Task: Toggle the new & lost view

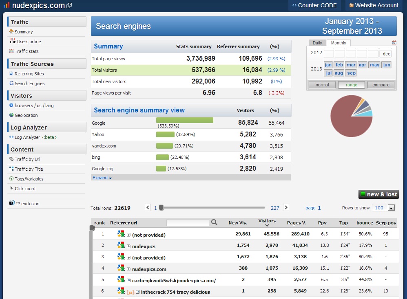Action: (x=379, y=194)
